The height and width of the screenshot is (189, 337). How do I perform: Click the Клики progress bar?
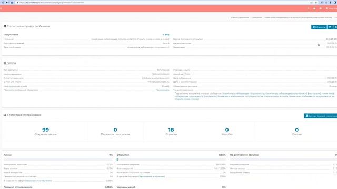tap(58, 160)
